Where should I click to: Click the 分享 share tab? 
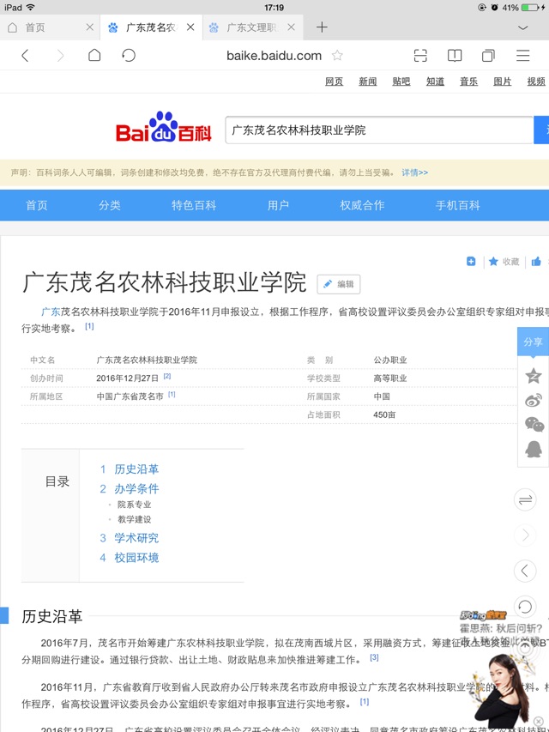[533, 342]
